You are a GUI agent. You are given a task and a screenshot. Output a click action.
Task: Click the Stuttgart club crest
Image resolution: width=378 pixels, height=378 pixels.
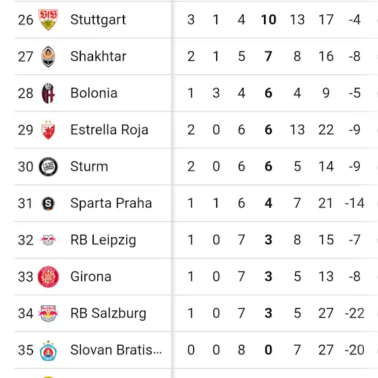coord(48,20)
